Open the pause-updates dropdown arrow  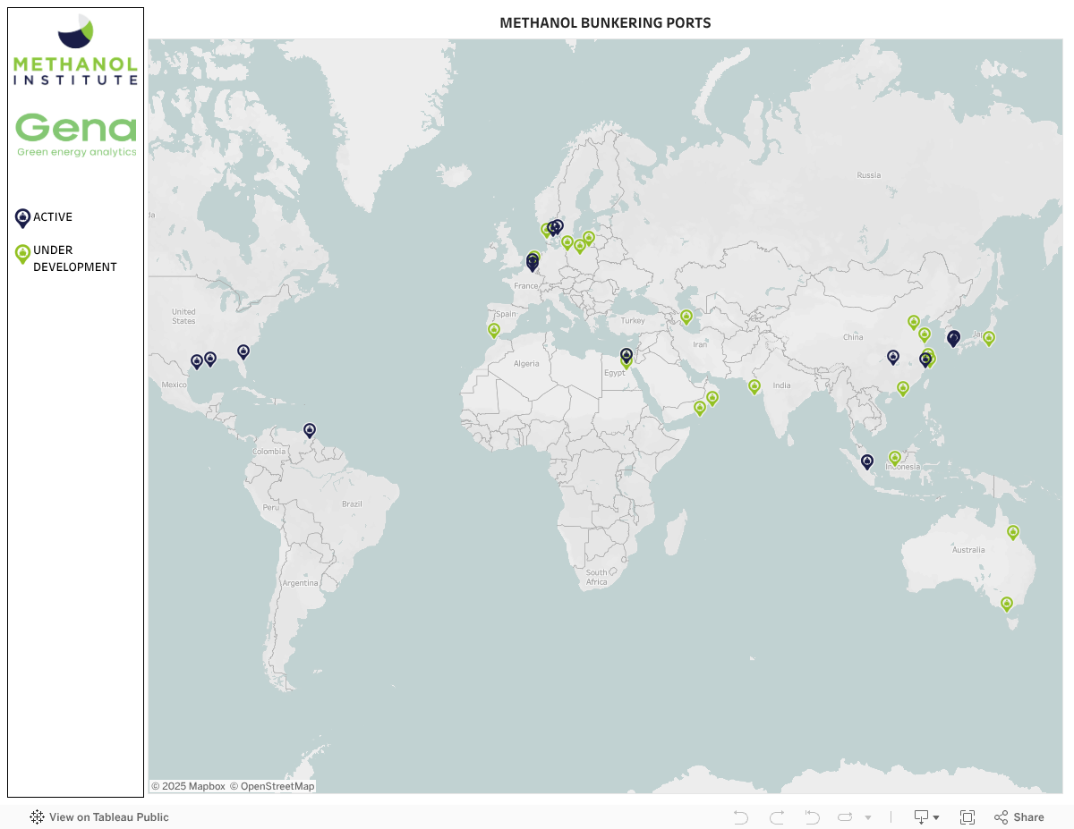pos(868,818)
